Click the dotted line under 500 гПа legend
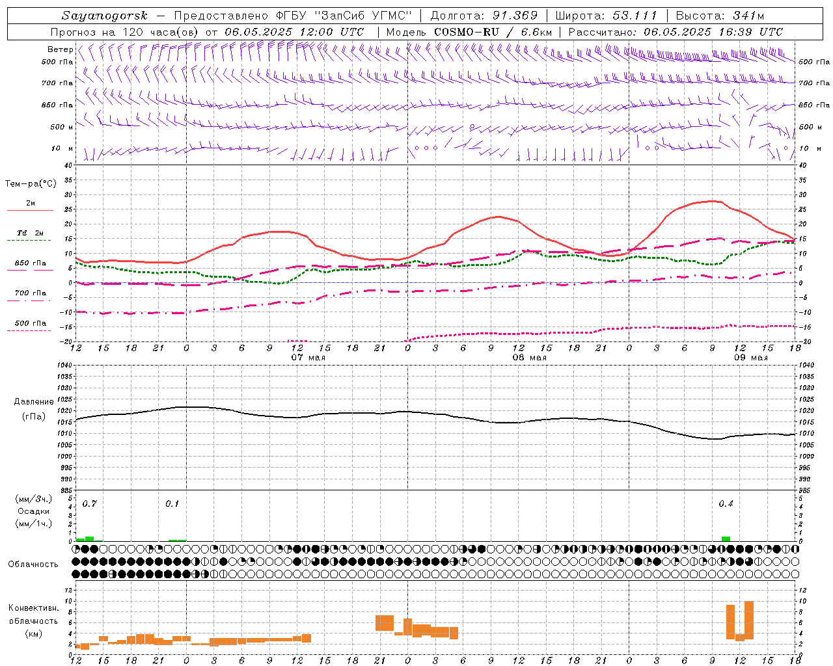This screenshot has height=666, width=833. pos(30,330)
